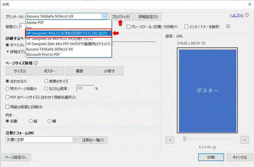Viewport: 254px width, 167px height.
Task: Click the page size handling info icon
Action: [x=36, y=63]
